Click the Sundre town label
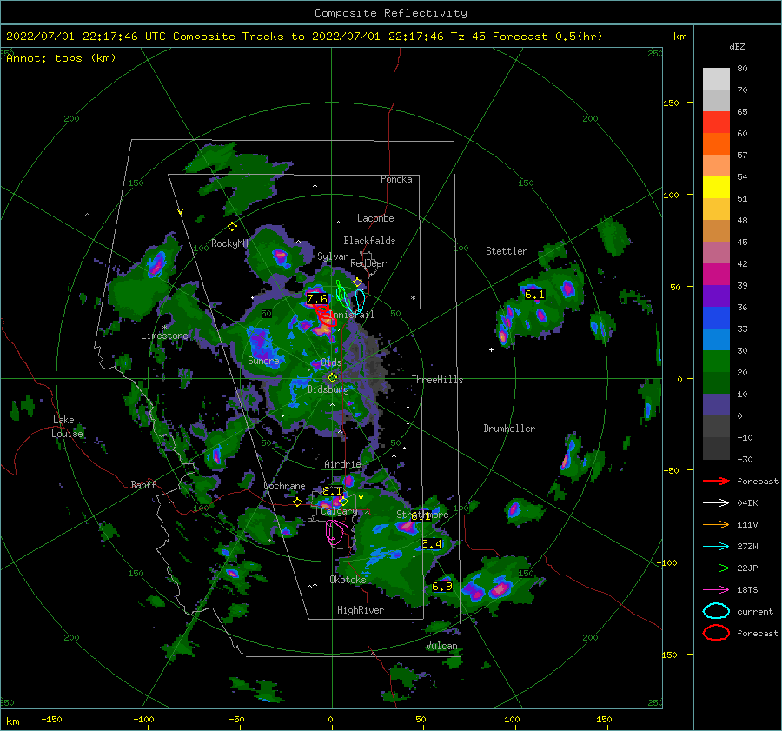 [x=263, y=360]
